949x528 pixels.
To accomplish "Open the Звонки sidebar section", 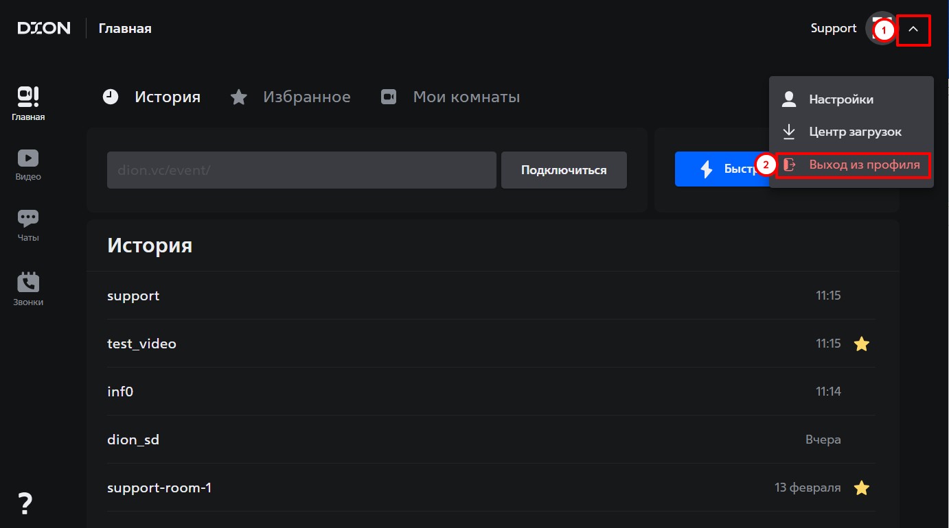I will coord(28,289).
